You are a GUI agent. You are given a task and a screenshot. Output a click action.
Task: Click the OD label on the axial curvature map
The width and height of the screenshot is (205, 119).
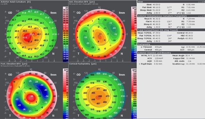point(10,13)
